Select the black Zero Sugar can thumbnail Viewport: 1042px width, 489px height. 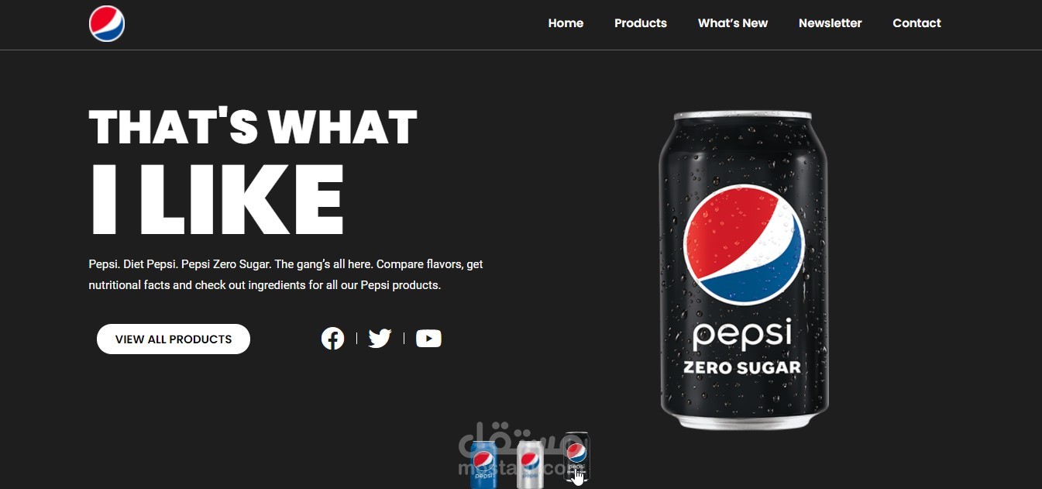576,458
